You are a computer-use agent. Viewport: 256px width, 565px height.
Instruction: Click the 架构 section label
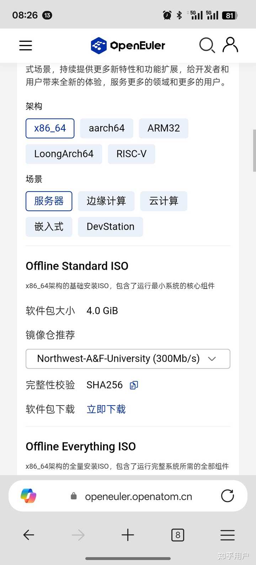click(34, 106)
